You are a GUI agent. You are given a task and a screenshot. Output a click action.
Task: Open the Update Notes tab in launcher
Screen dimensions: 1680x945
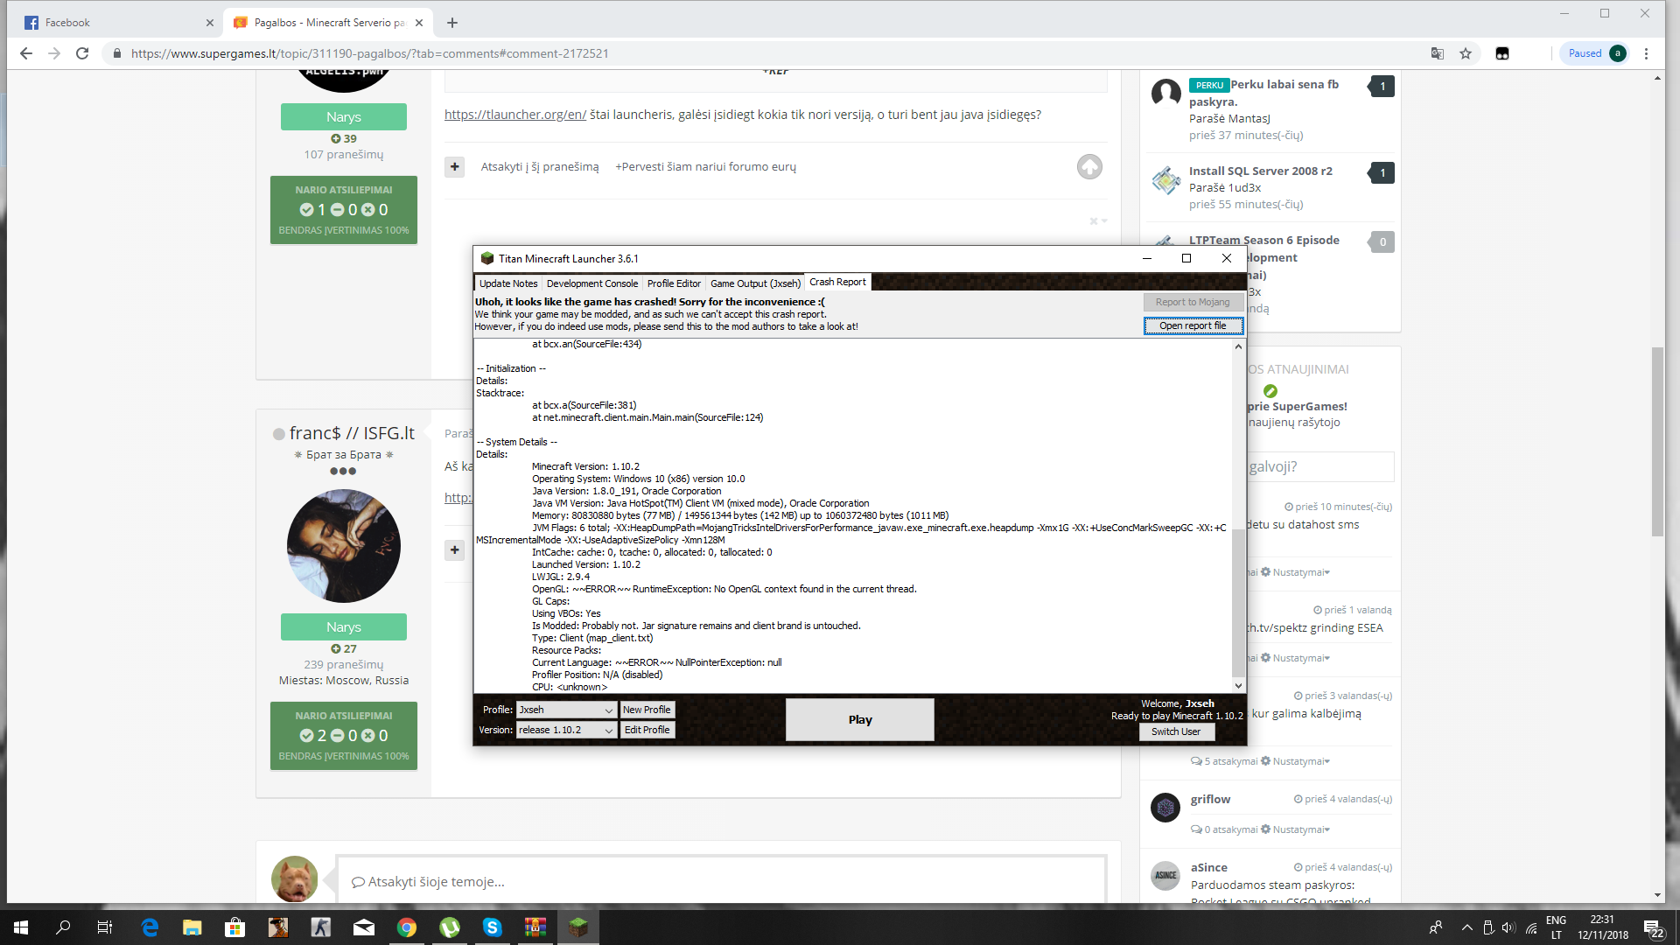[507, 283]
